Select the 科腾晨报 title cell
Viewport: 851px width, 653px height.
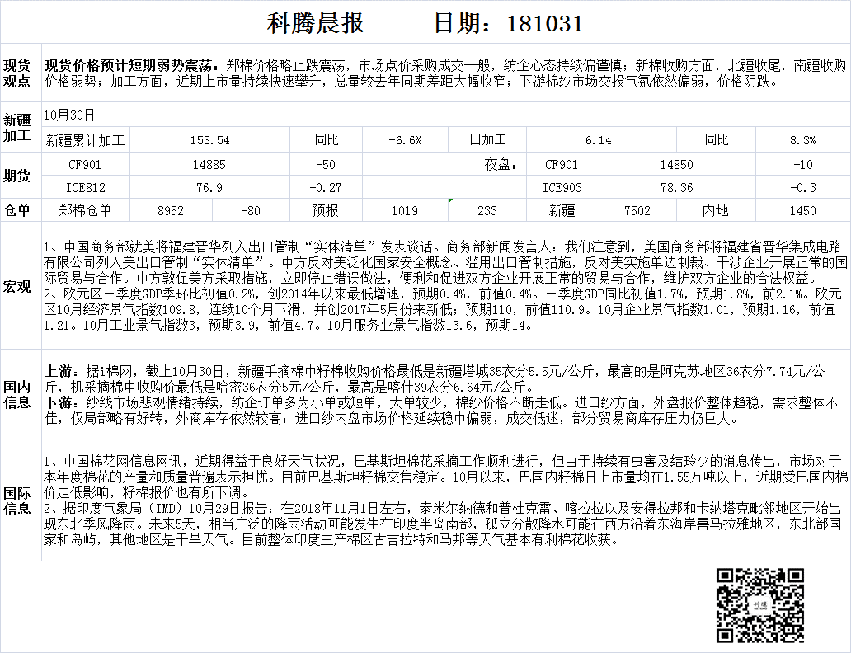pos(316,23)
